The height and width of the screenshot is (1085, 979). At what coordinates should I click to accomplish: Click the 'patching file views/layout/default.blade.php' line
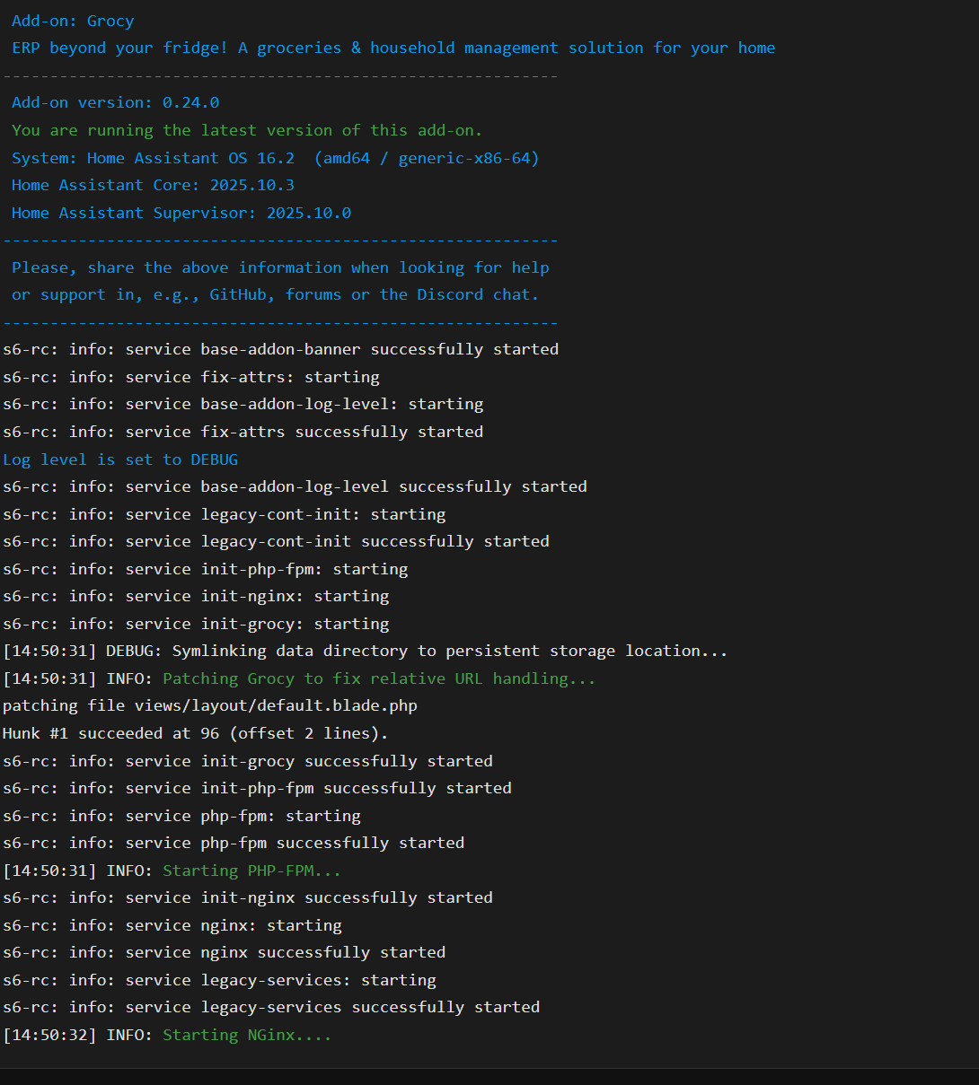pos(209,705)
